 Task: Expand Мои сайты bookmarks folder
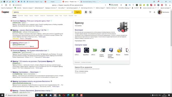(62, 8)
